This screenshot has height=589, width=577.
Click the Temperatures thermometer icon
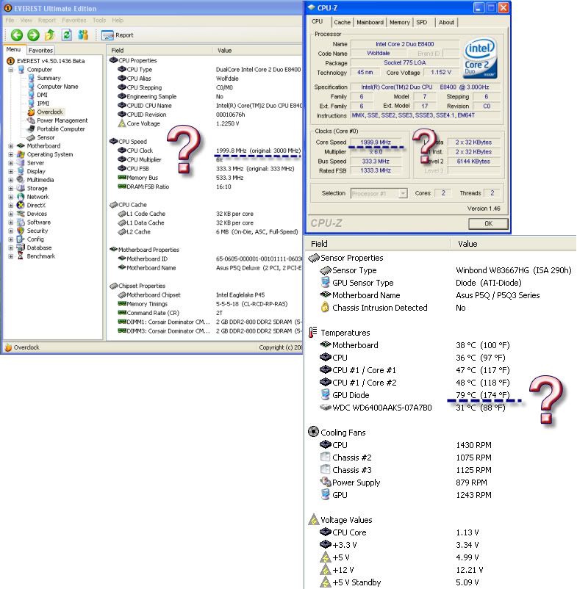pyautogui.click(x=312, y=332)
